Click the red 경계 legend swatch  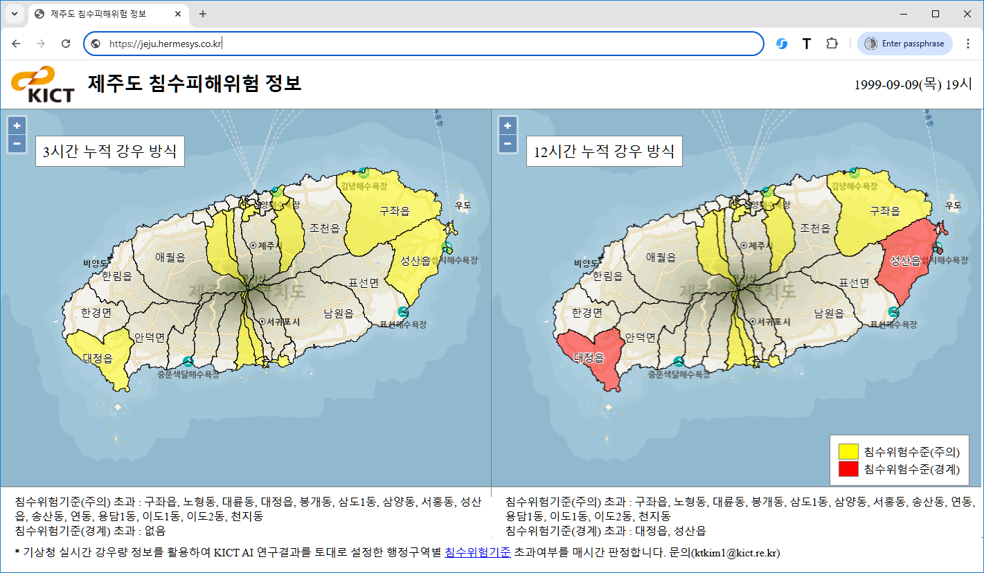848,470
